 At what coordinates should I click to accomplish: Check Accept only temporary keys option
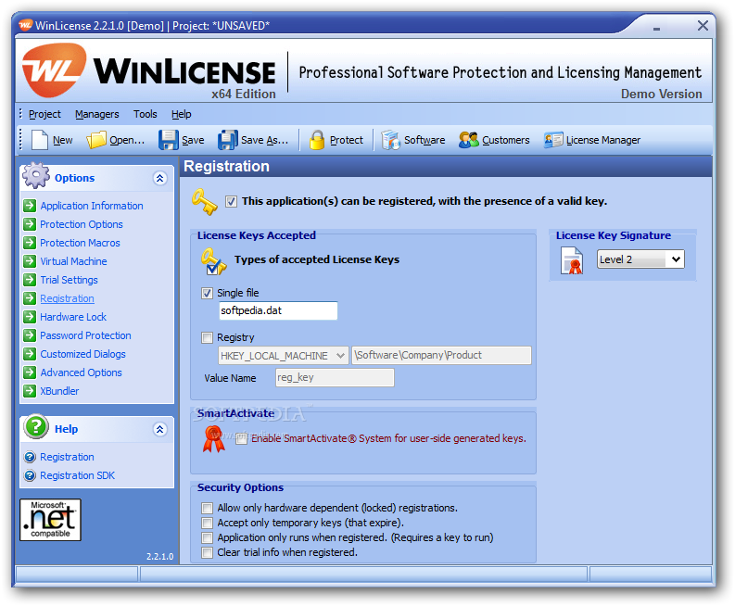(207, 523)
